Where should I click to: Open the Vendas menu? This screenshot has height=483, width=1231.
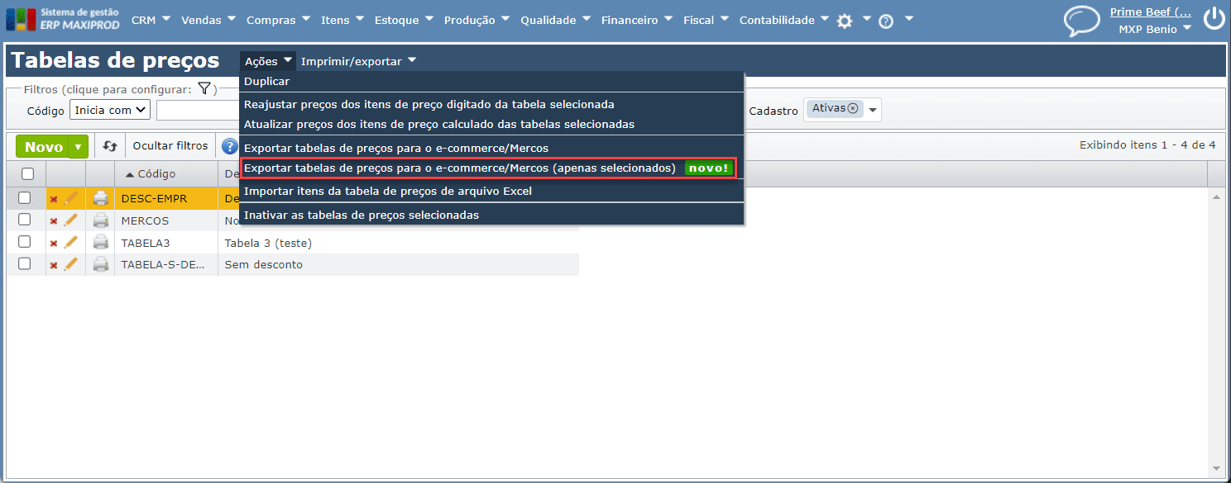click(x=208, y=20)
